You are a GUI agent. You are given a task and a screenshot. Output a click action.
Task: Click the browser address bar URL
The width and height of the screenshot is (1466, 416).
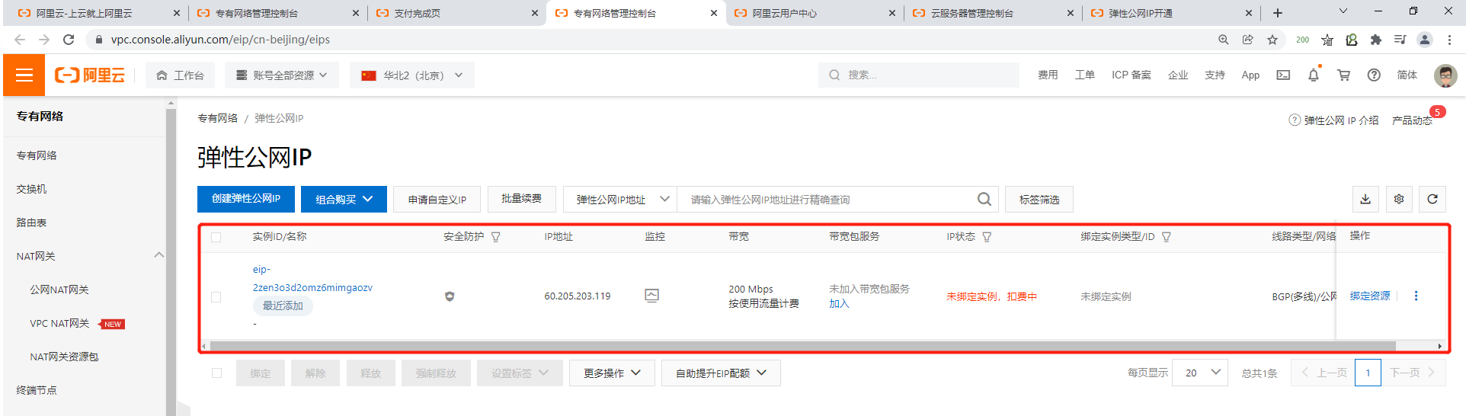tap(220, 40)
